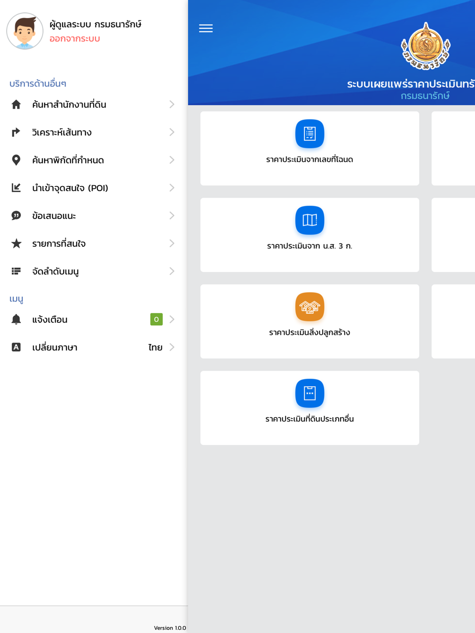Open วิเคราะห์เส้นทาง menu item
Image resolution: width=475 pixels, height=633 pixels.
point(93,132)
